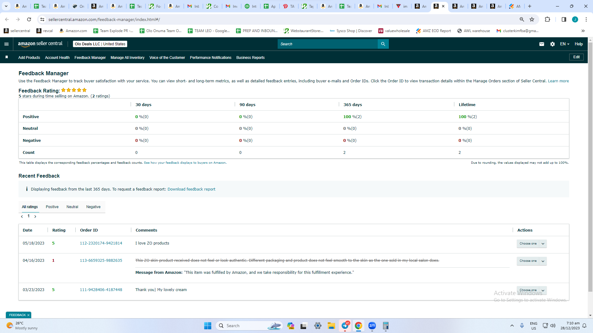Screen dimensions: 593x333
Task: Open Performance Notifications menu item
Action: [211, 58]
